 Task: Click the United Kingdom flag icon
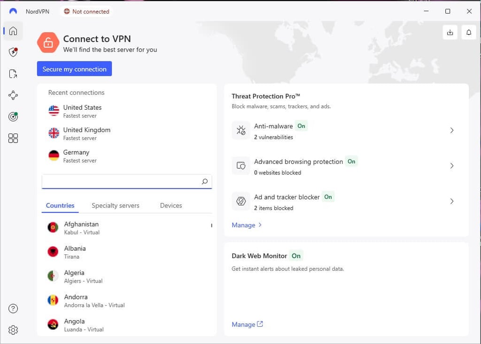click(x=54, y=133)
